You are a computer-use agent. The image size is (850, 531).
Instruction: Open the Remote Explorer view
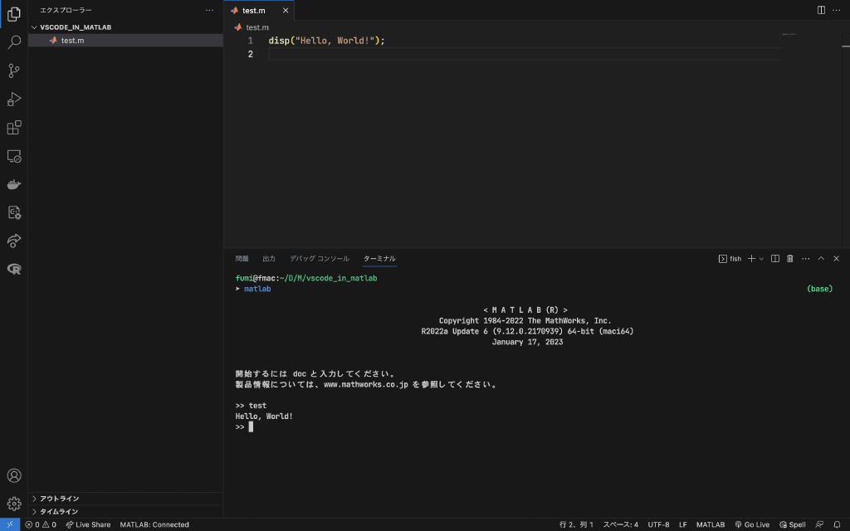(x=13, y=155)
